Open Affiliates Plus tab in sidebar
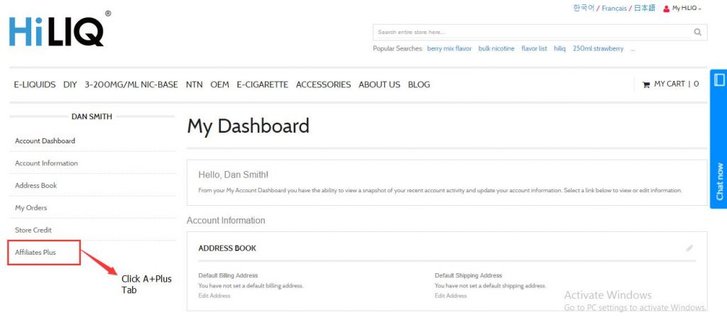 point(35,253)
